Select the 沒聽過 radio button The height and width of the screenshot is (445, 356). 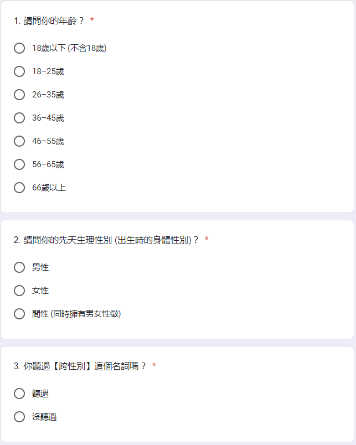(x=19, y=417)
